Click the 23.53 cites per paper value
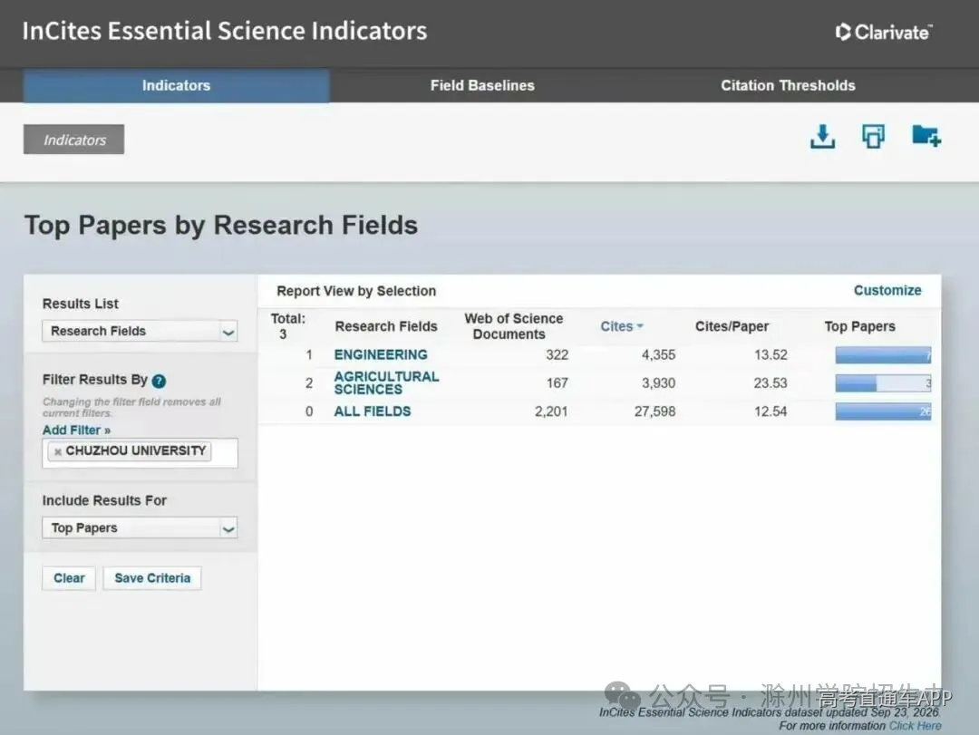The height and width of the screenshot is (735, 979). pos(770,382)
